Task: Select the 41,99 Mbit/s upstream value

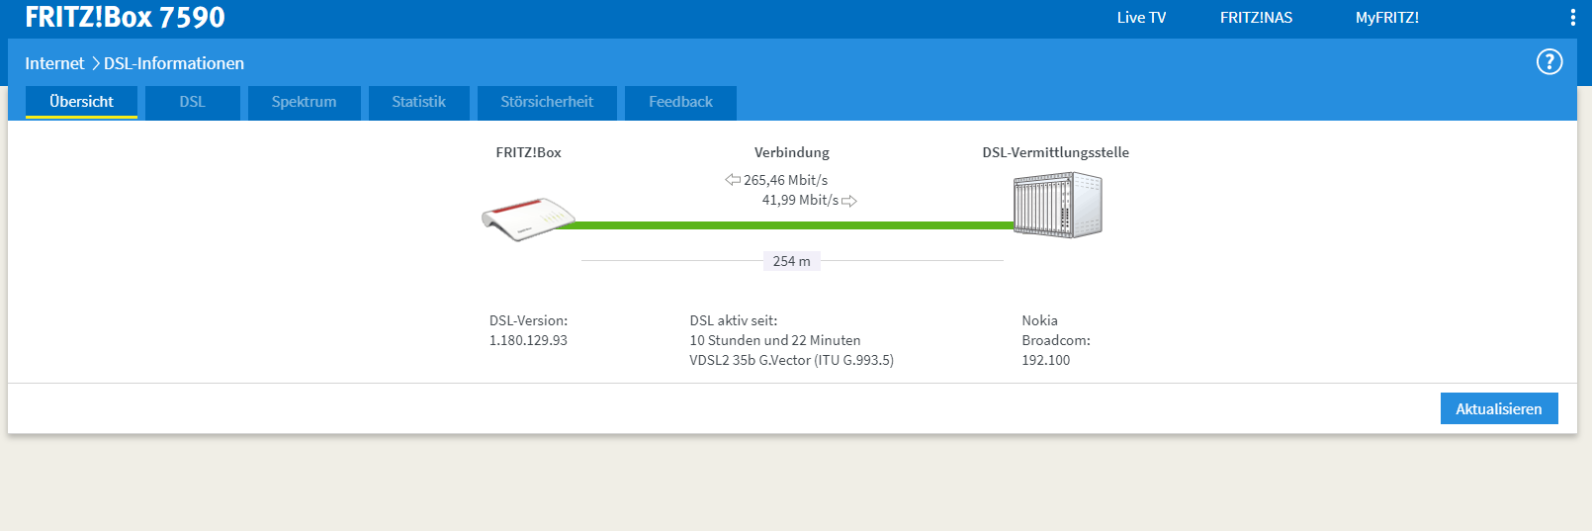Action: click(800, 200)
